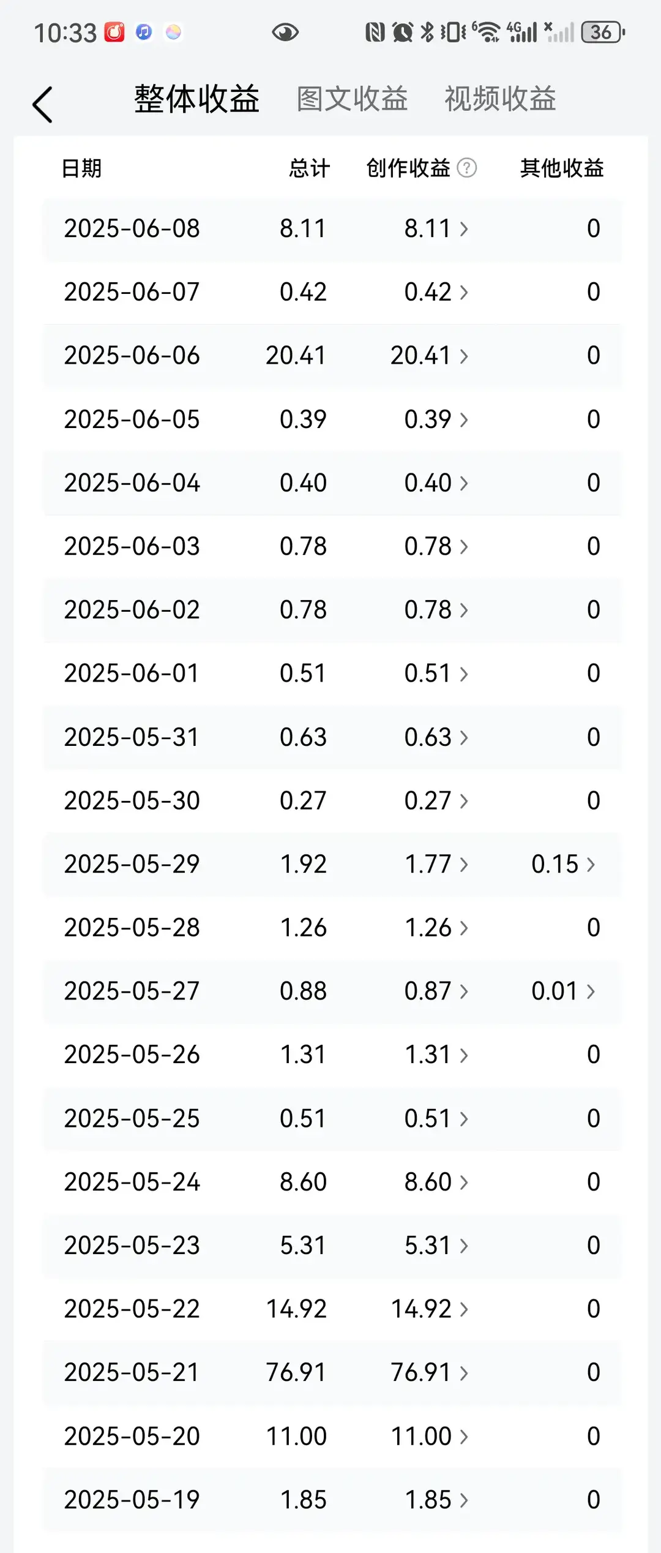Switch to the 图文收益 tab
The image size is (661, 1553).
pos(352,99)
